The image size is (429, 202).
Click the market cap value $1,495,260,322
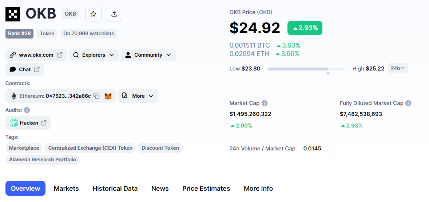click(x=250, y=114)
